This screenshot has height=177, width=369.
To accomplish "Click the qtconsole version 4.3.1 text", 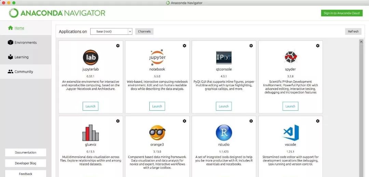I will [224, 76].
